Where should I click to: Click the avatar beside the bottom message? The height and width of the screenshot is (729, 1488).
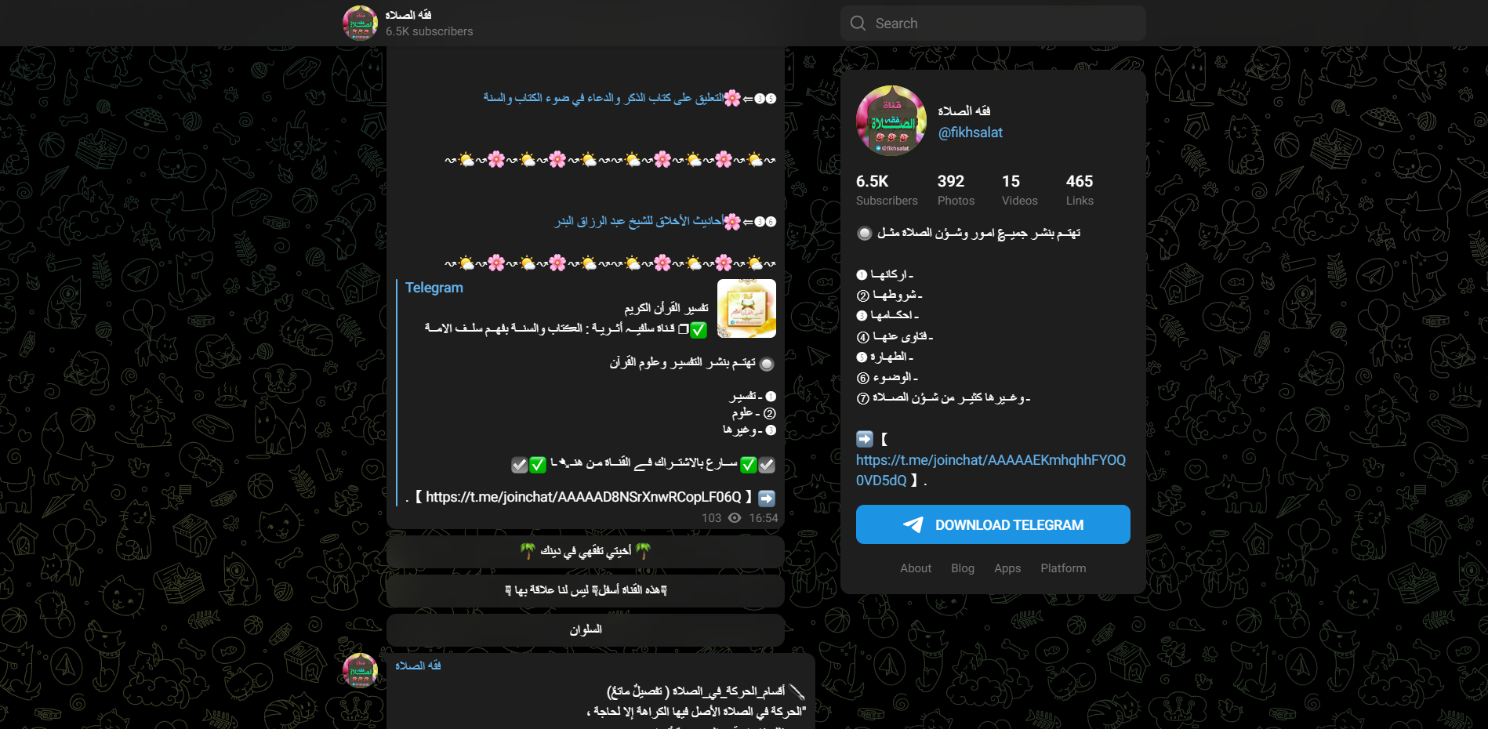360,670
